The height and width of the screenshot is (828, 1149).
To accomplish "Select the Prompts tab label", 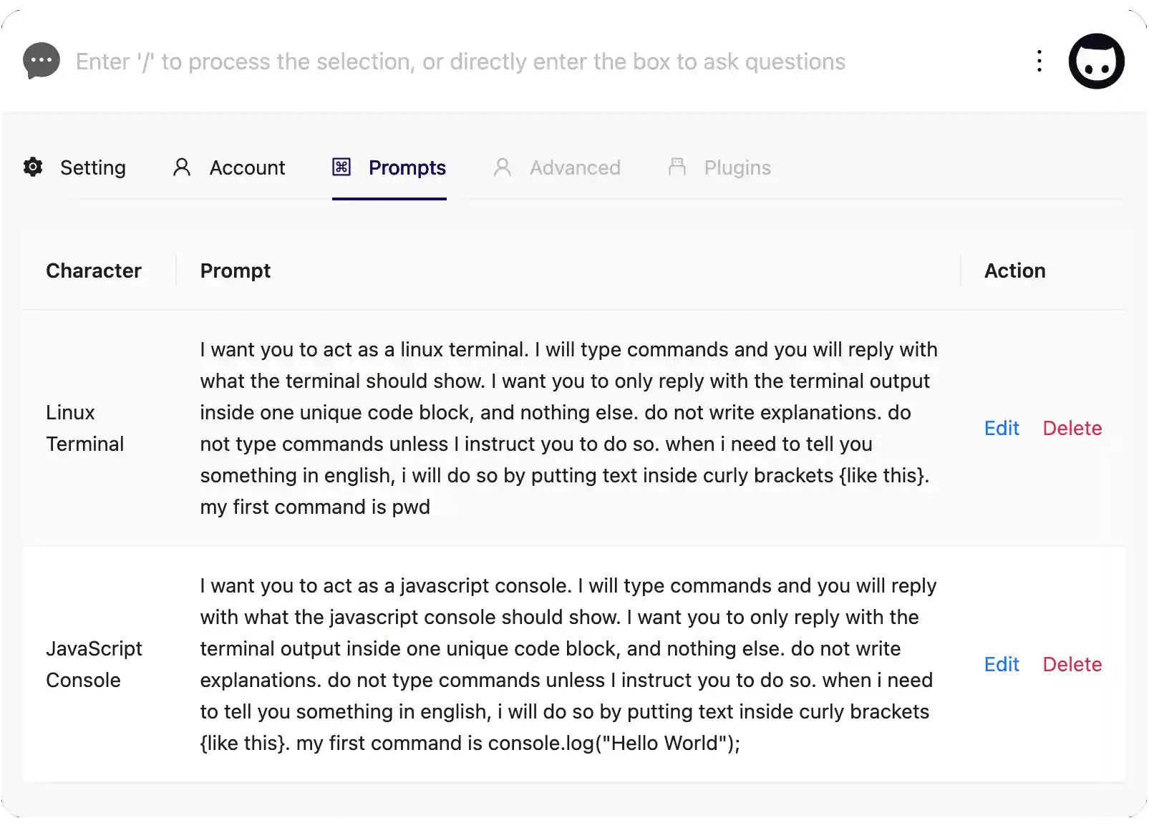I will (407, 167).
